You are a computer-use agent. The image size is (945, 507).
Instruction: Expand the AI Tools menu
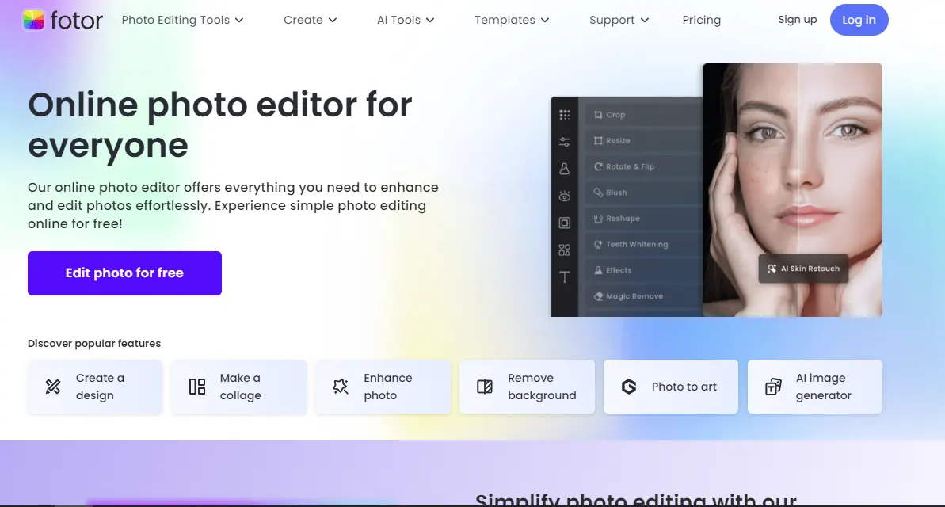tap(405, 20)
